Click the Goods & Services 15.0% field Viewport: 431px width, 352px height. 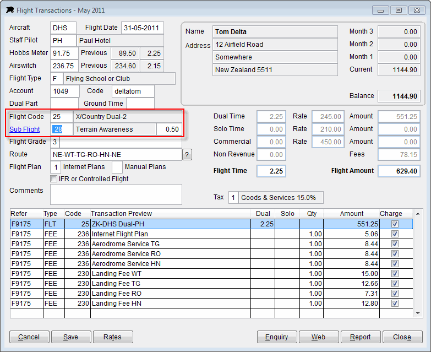[x=281, y=197]
